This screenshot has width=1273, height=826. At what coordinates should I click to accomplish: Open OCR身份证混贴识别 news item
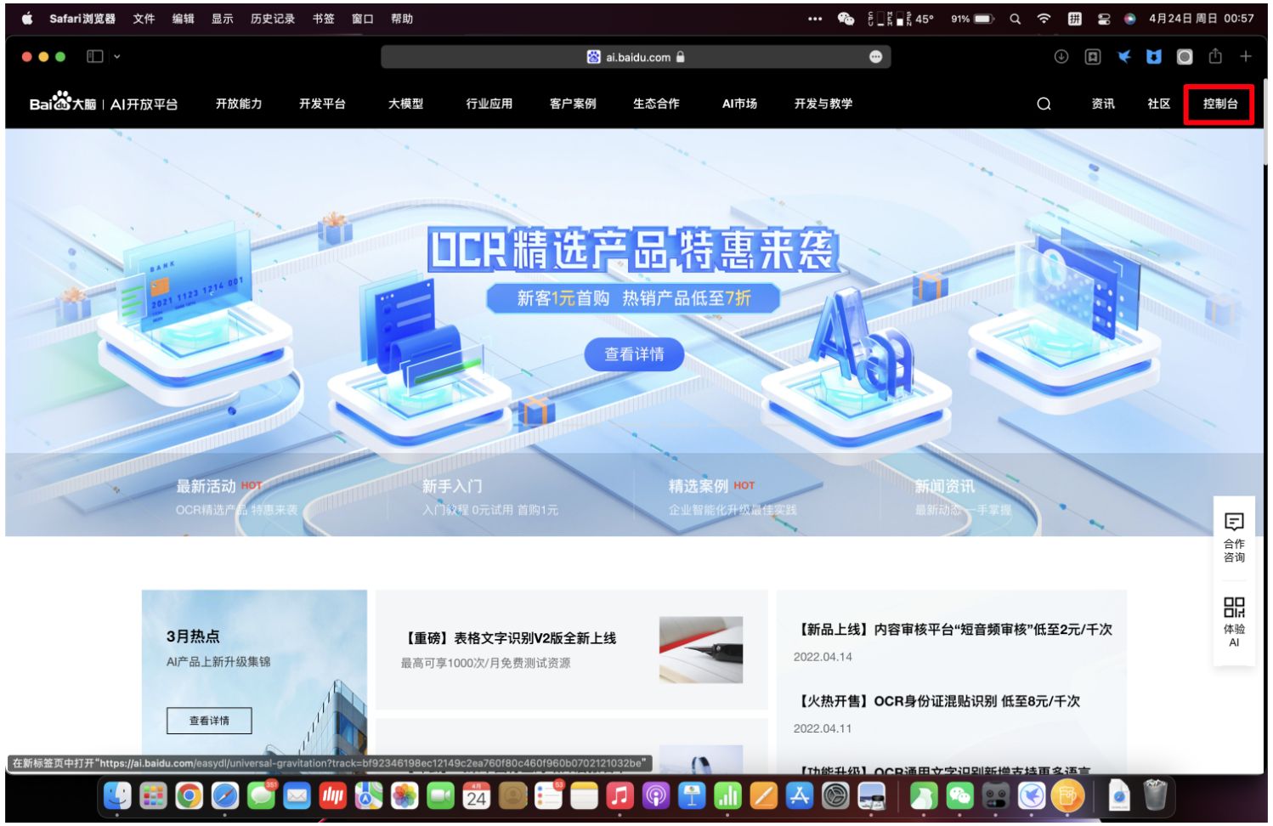(937, 701)
